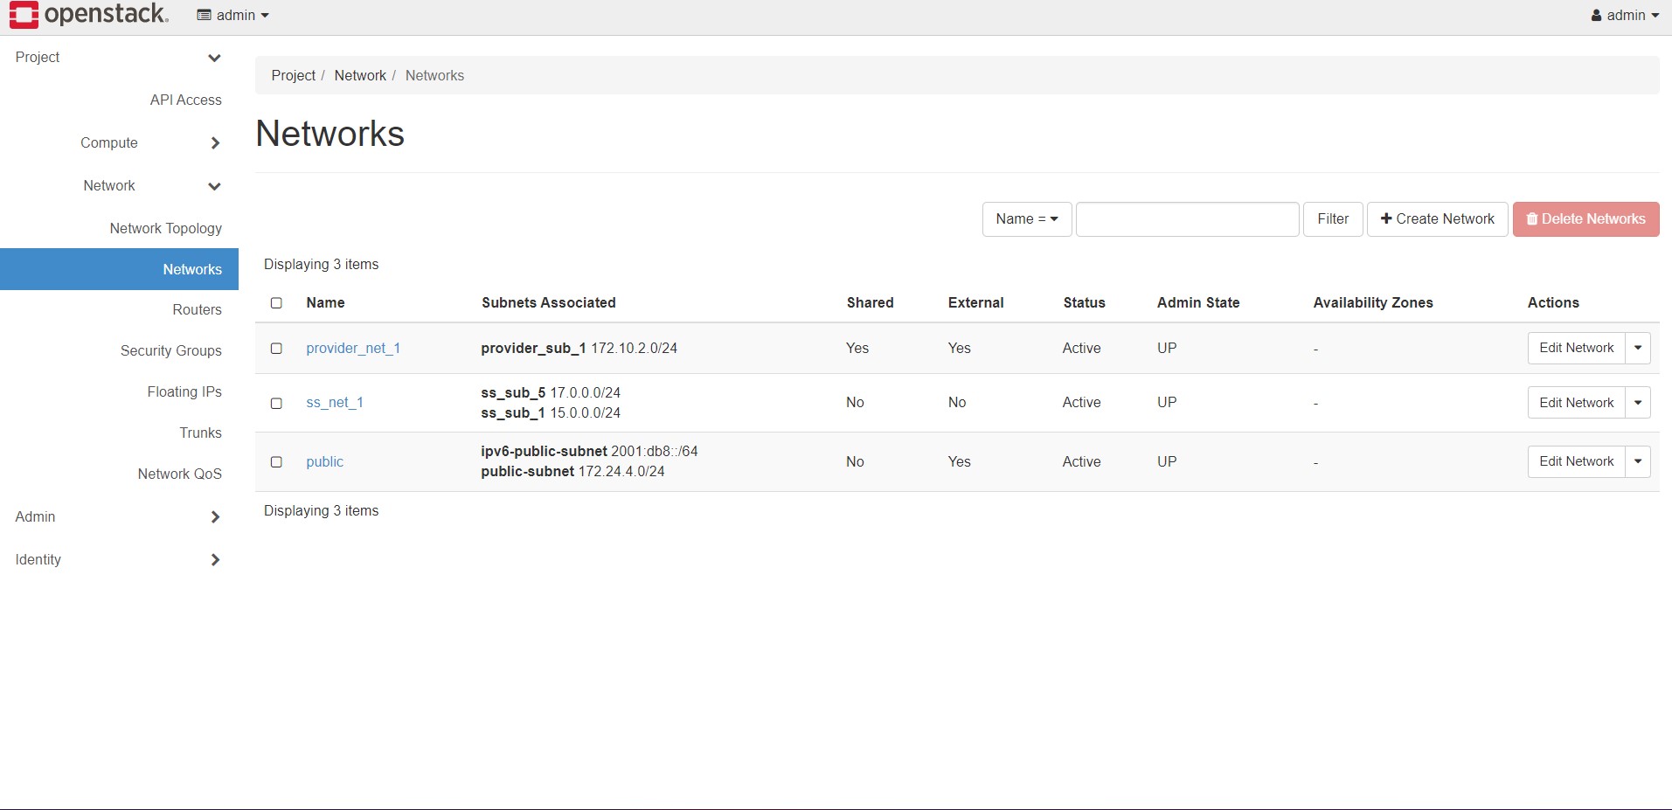Open actions caret next to provider_net_1 Edit Network
Screen dimensions: 1672x810
tap(1638, 348)
